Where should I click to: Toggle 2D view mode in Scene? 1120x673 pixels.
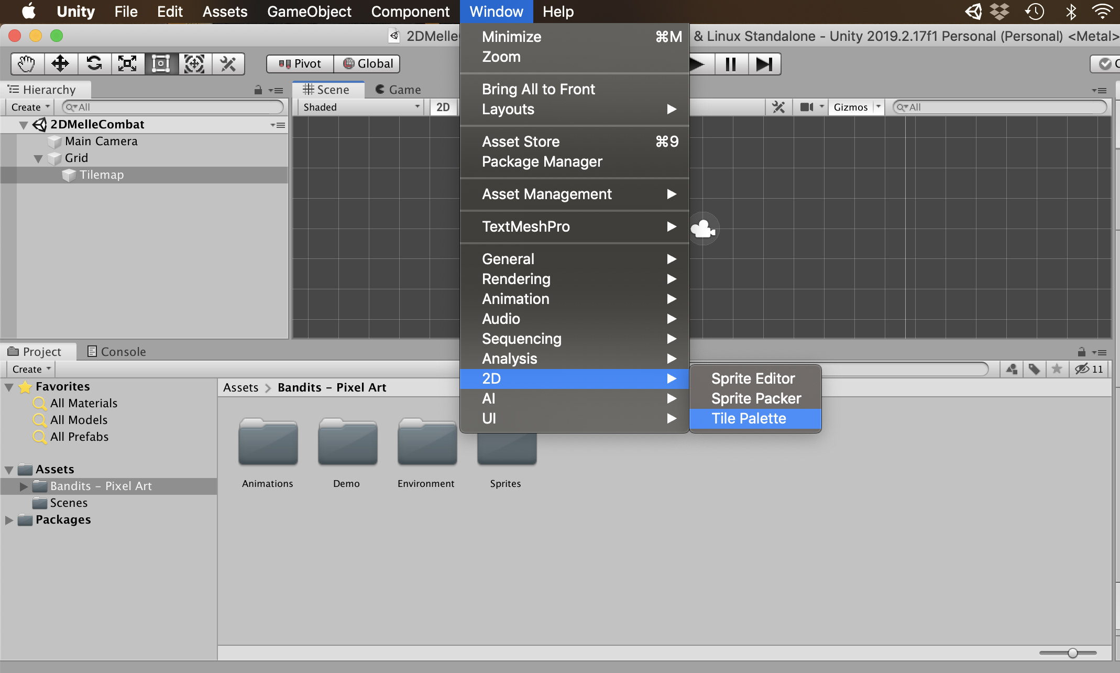coord(443,107)
